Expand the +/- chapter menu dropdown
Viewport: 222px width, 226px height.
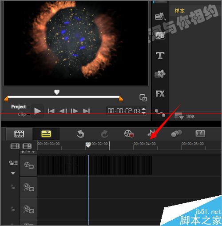pos(33,152)
